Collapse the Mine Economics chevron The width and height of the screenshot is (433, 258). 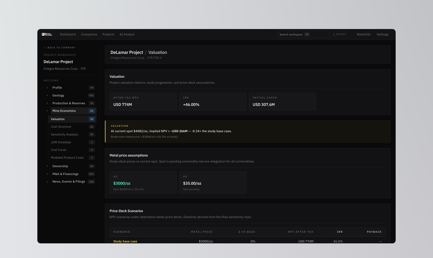click(x=47, y=111)
